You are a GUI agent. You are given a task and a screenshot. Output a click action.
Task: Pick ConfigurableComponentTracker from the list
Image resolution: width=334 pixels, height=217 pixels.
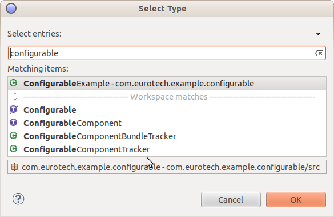(167, 149)
